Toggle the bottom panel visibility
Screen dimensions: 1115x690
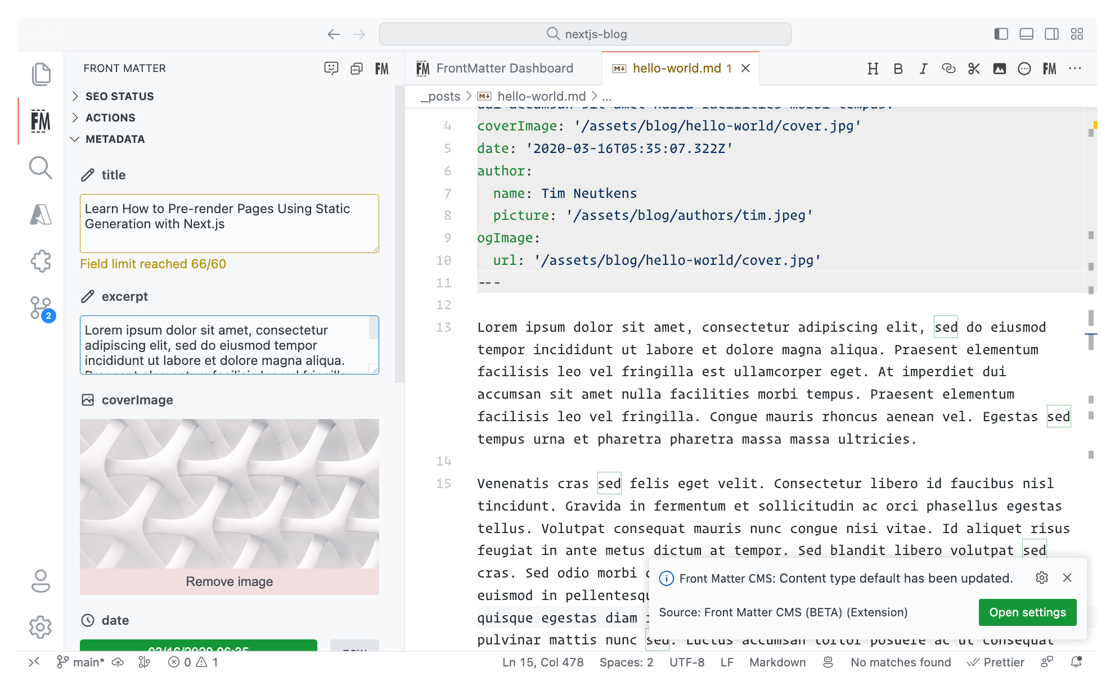pyautogui.click(x=1026, y=34)
